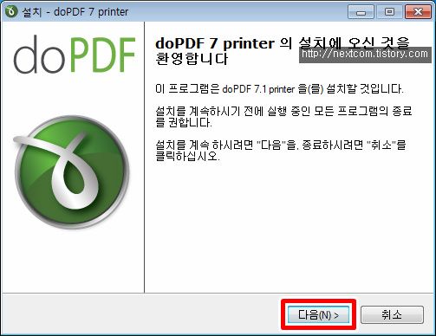436x336 pixels.
Task: Click the large green doPDF logo sphere
Action: click(x=72, y=172)
